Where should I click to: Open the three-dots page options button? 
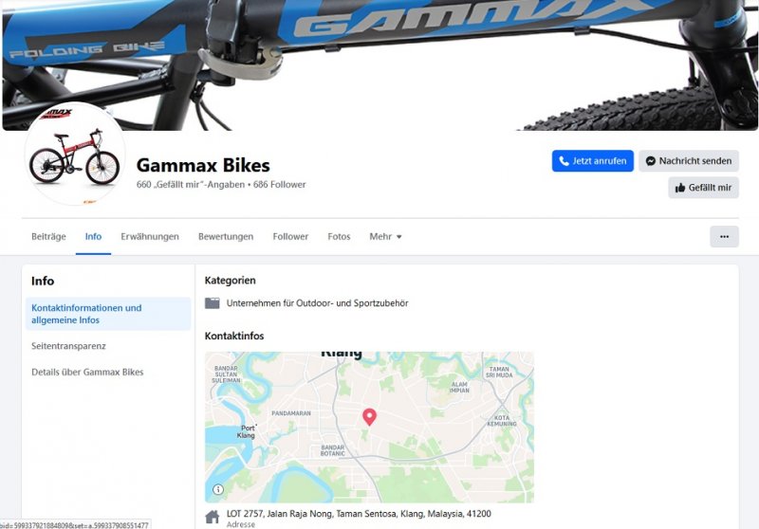click(x=724, y=236)
